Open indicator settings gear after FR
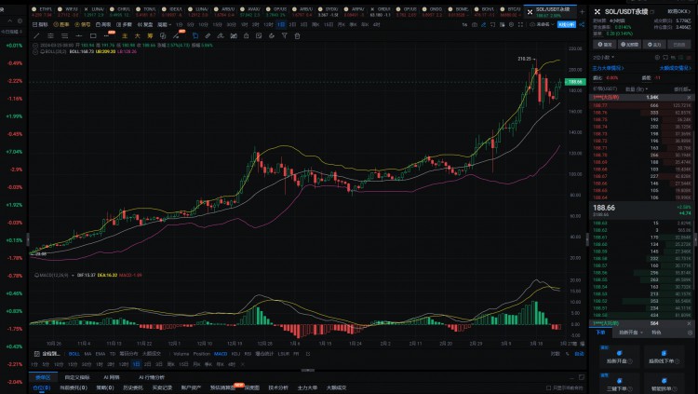 coord(308,354)
